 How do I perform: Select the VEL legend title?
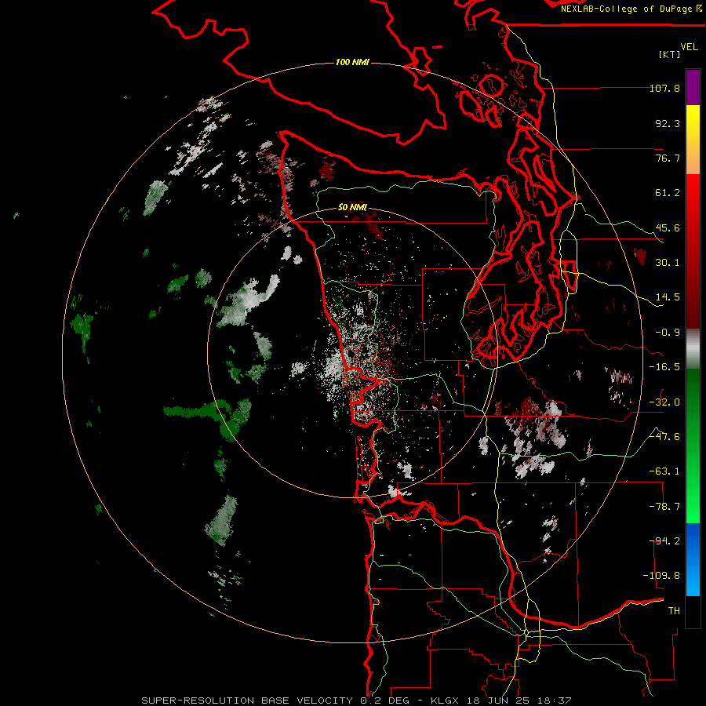tap(689, 47)
